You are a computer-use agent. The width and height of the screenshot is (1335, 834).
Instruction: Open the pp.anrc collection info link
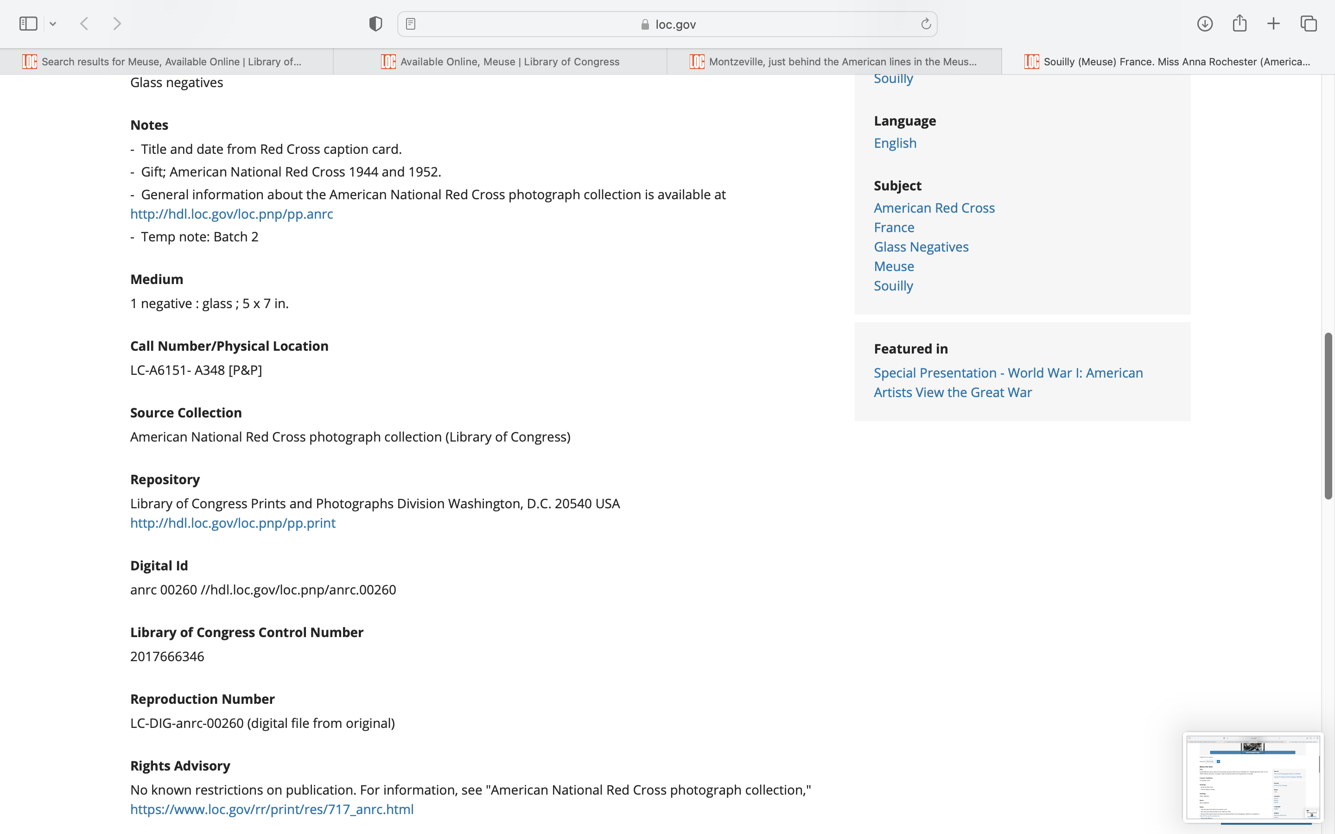(x=232, y=214)
